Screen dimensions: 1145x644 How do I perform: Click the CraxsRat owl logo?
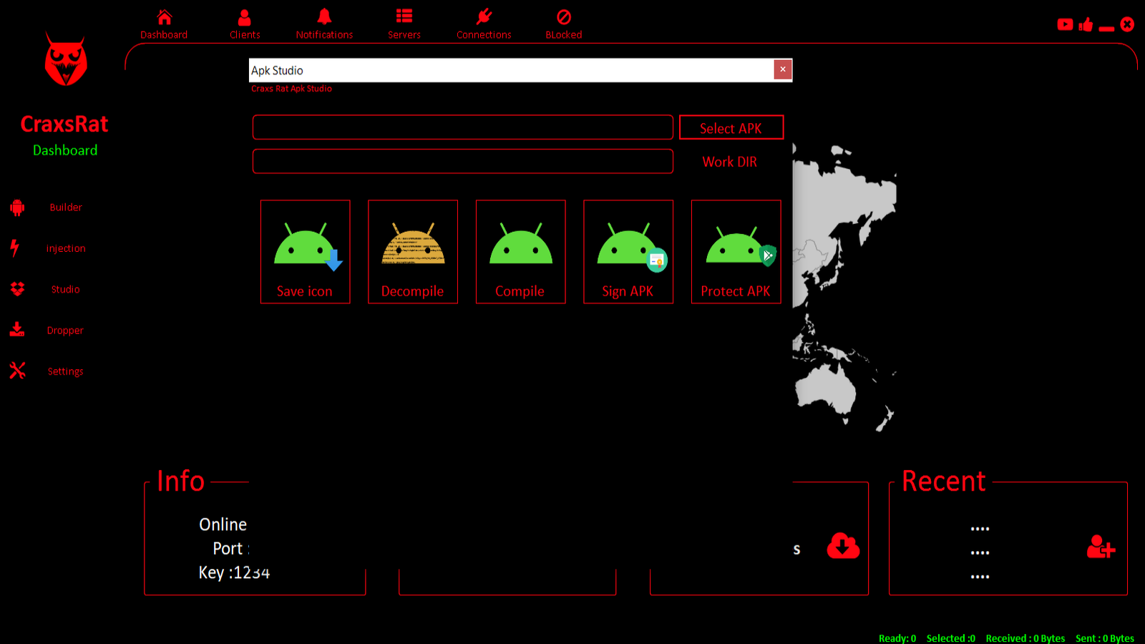click(x=66, y=59)
